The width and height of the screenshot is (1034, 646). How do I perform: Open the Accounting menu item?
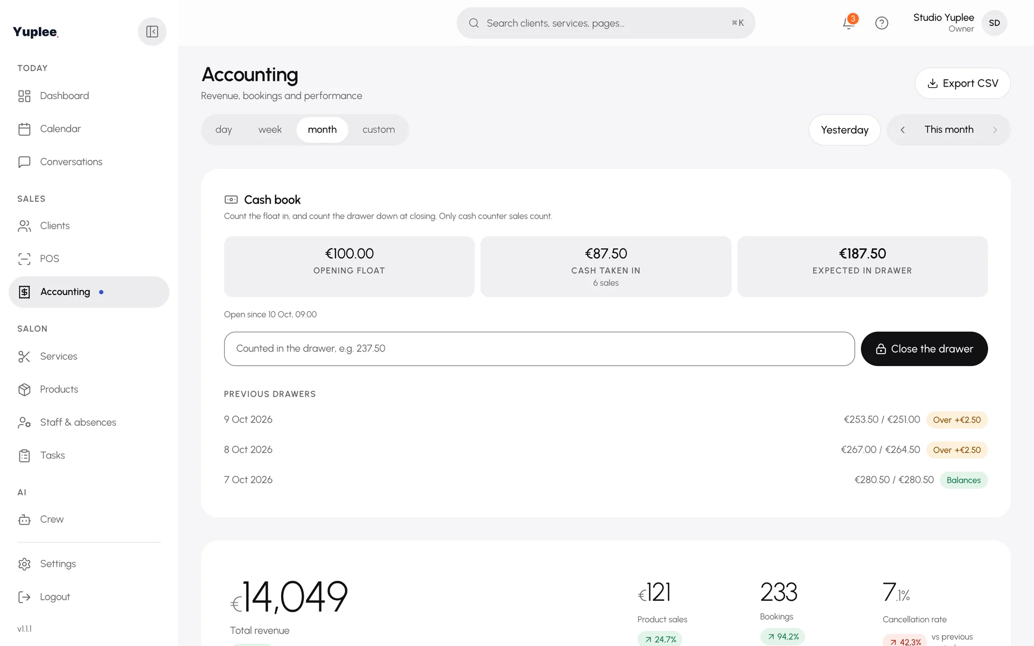tap(89, 292)
